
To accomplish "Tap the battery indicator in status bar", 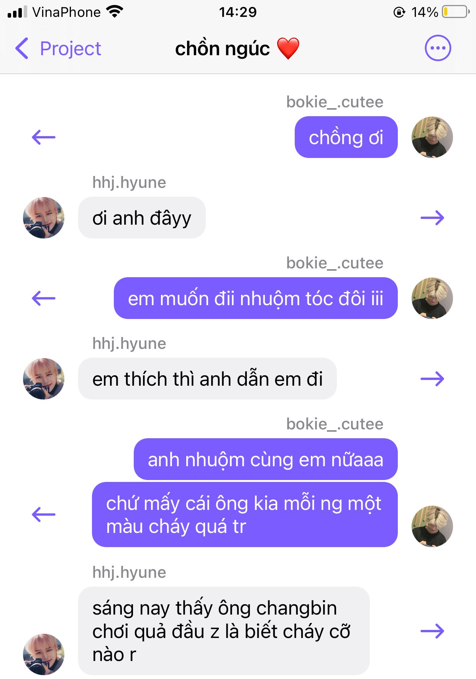I will click(x=456, y=12).
